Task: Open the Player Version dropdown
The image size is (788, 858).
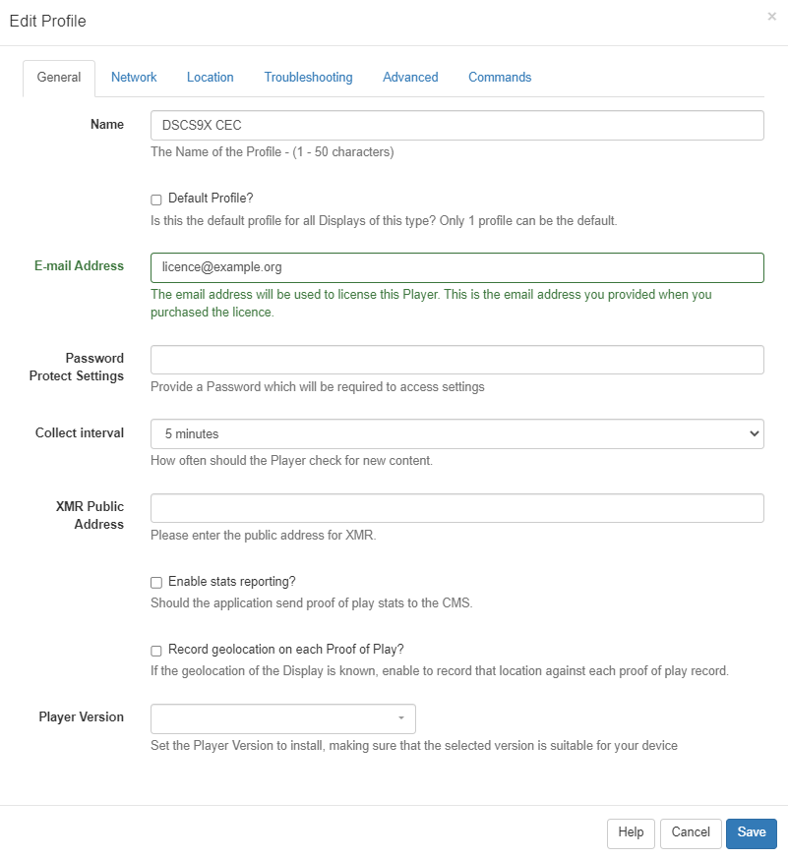Action: tap(282, 718)
